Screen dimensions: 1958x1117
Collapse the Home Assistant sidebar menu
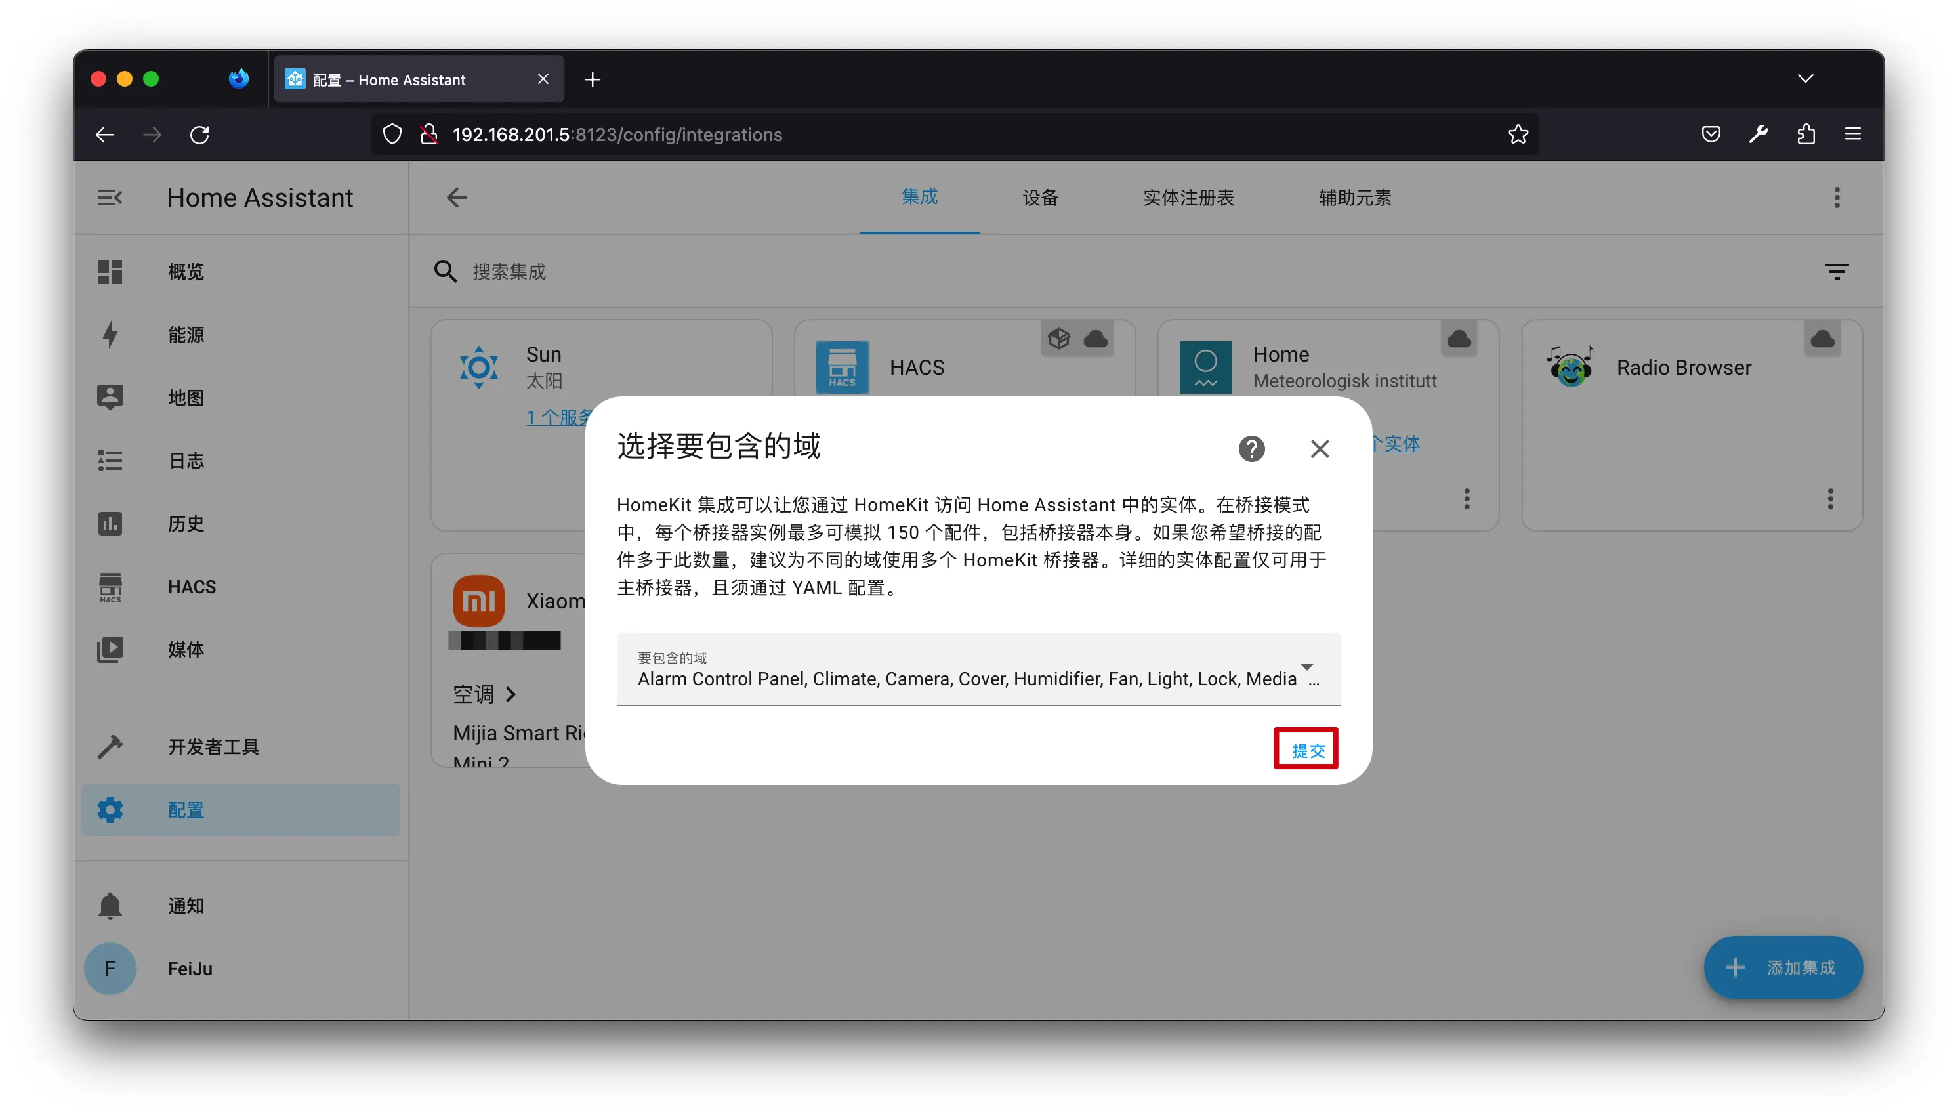pyautogui.click(x=110, y=198)
